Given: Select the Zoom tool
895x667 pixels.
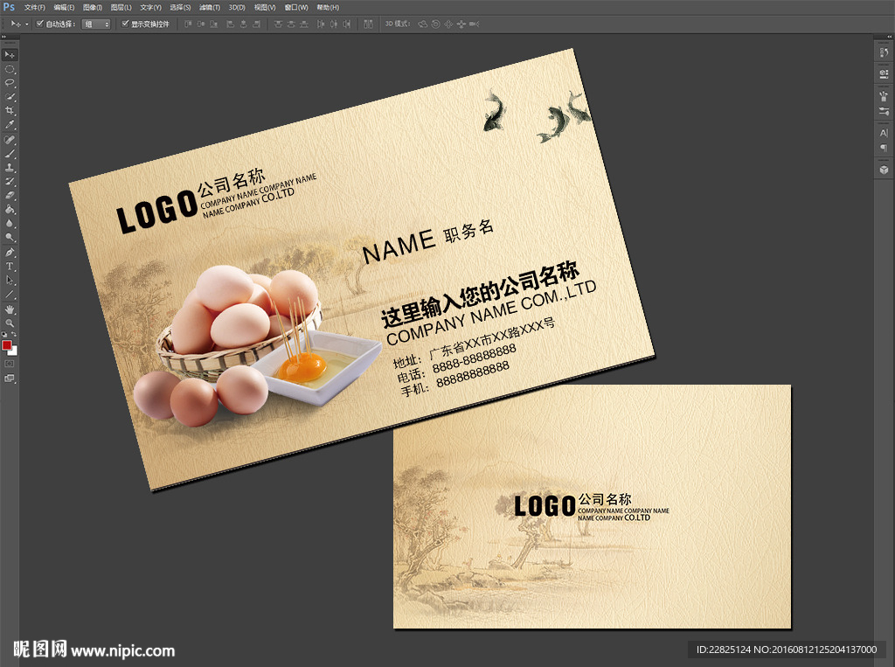Looking at the screenshot, I should tap(10, 323).
